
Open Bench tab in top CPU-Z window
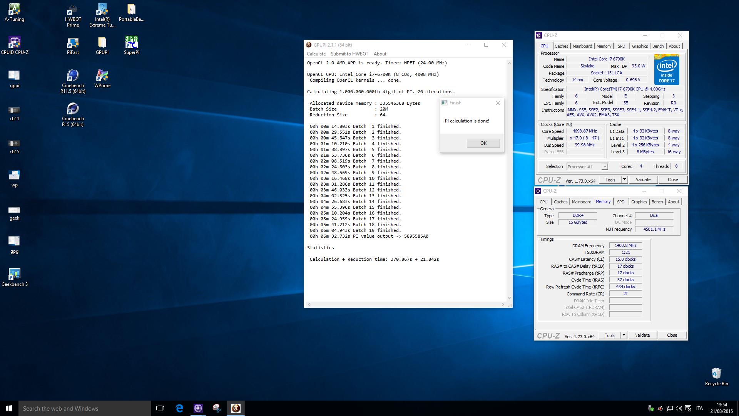(658, 46)
